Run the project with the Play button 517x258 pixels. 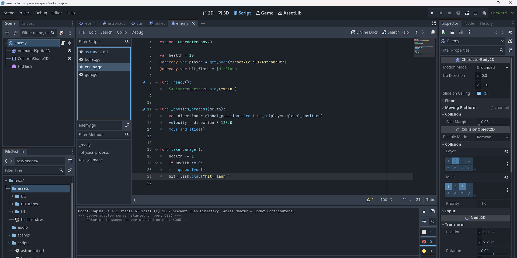[432, 13]
